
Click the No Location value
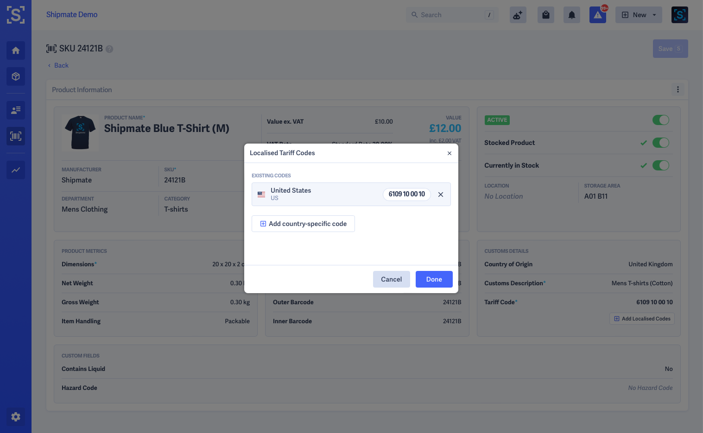504,196
